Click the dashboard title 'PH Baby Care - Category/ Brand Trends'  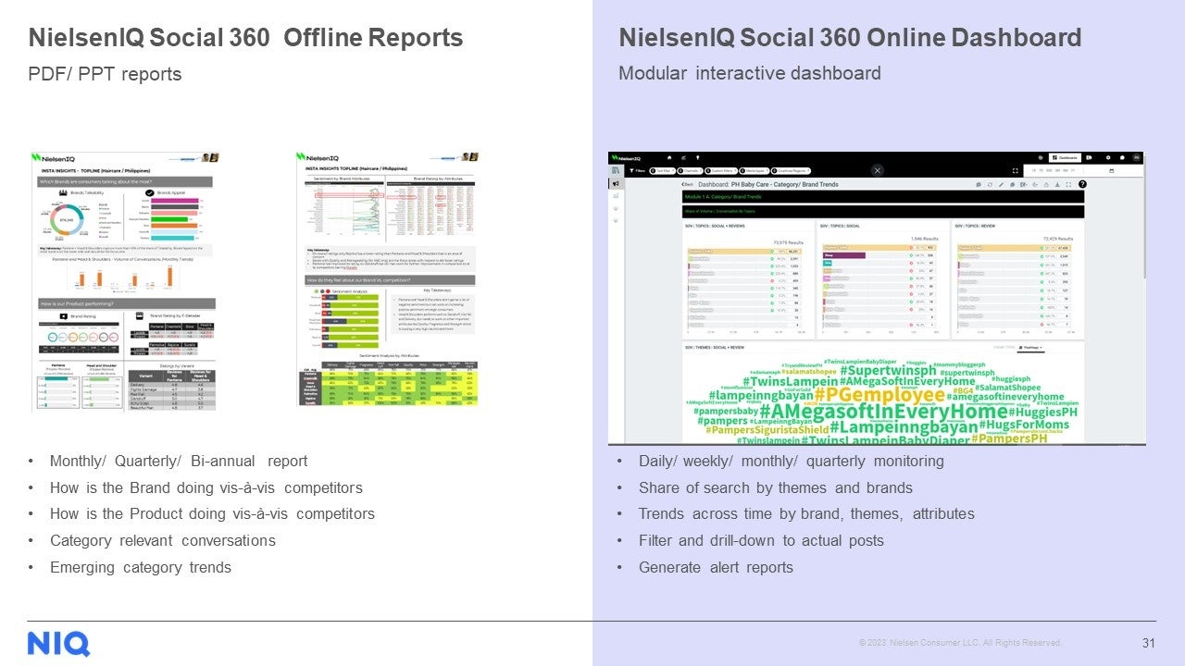767,184
